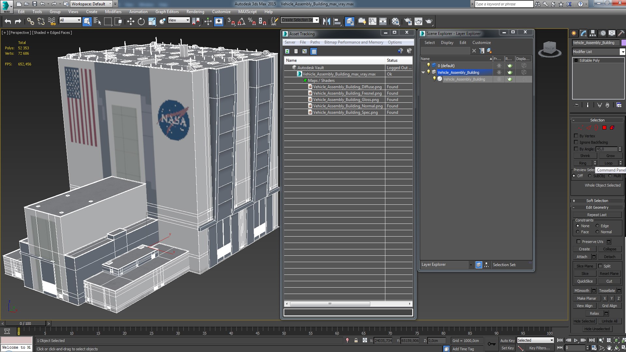The image size is (626, 352).
Task: Switch to the Utilities hammer tab
Action: (x=621, y=33)
